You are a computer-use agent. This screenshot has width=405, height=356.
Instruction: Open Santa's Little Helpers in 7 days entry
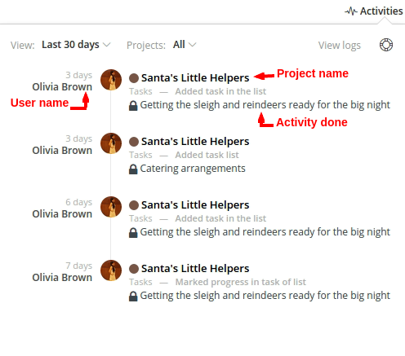(195, 269)
